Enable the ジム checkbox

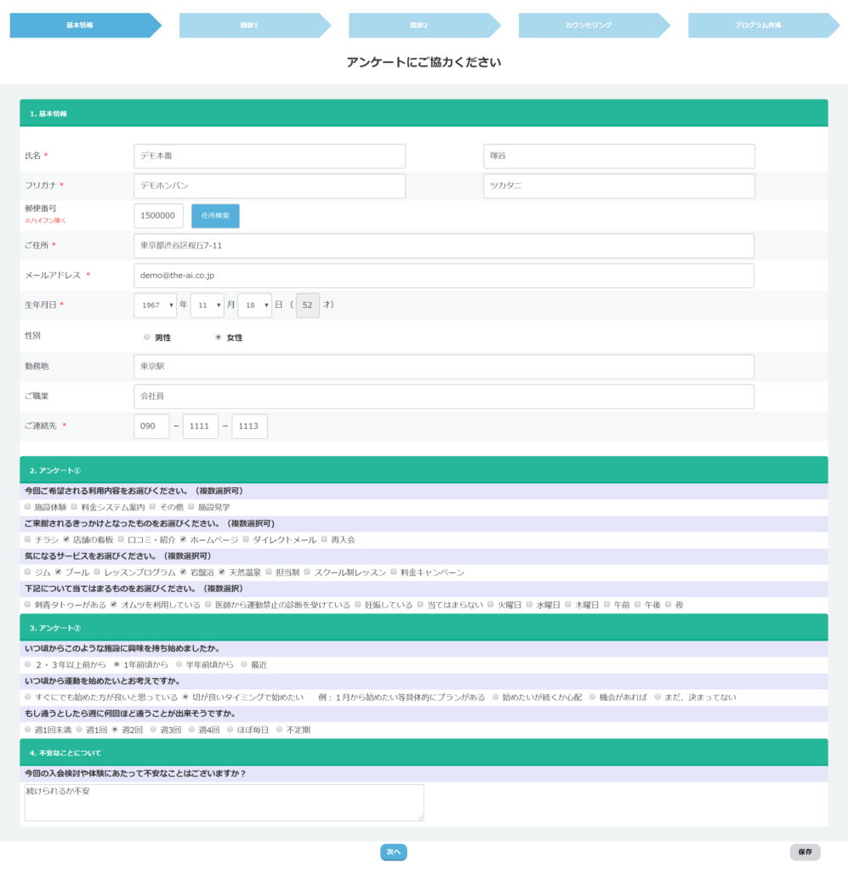coord(28,572)
